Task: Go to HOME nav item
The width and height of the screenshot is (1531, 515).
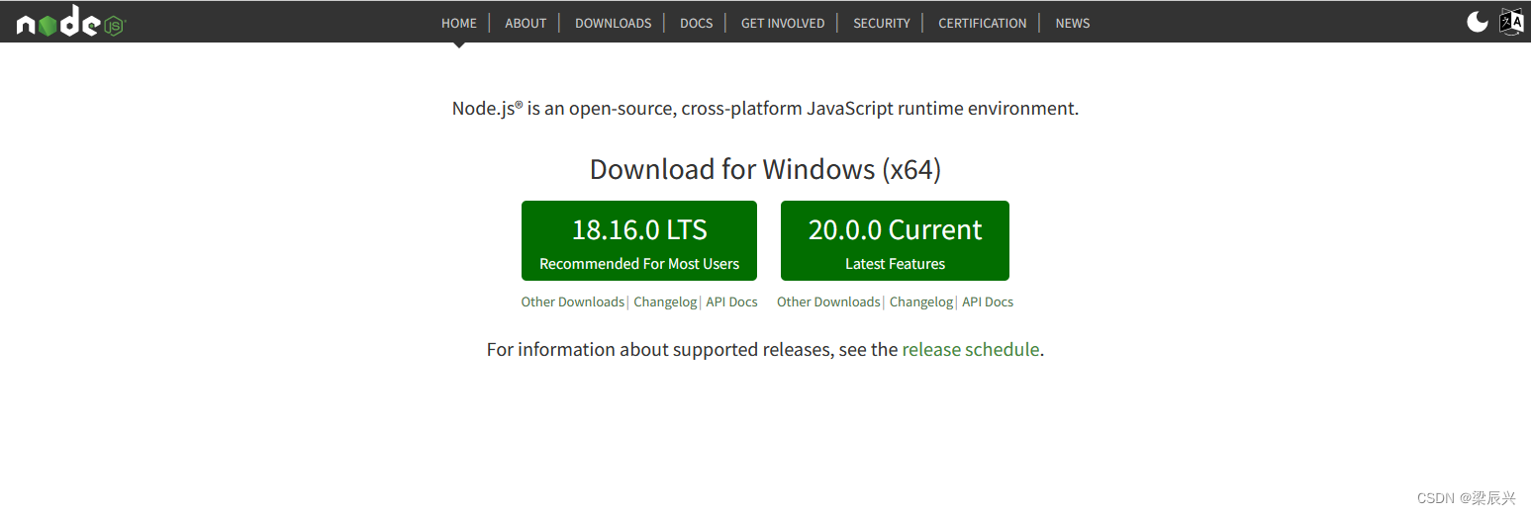Action: (459, 23)
